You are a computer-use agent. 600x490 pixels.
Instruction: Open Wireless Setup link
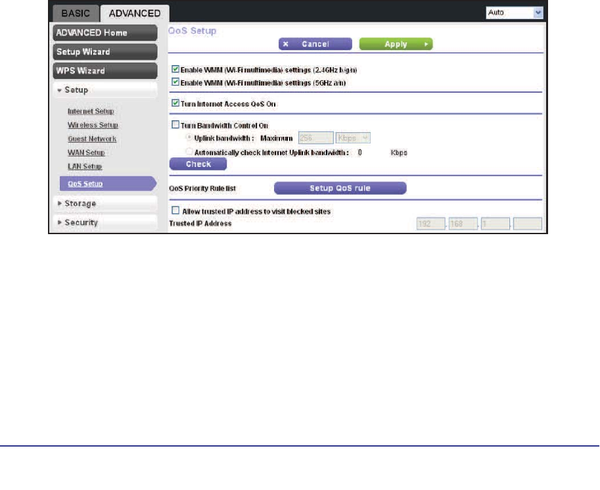pyautogui.click(x=93, y=125)
